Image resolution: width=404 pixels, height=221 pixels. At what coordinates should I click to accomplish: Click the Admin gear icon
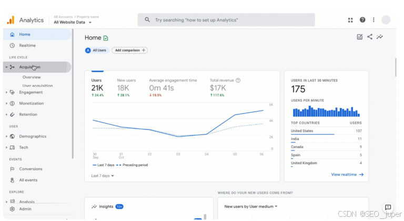point(12,209)
